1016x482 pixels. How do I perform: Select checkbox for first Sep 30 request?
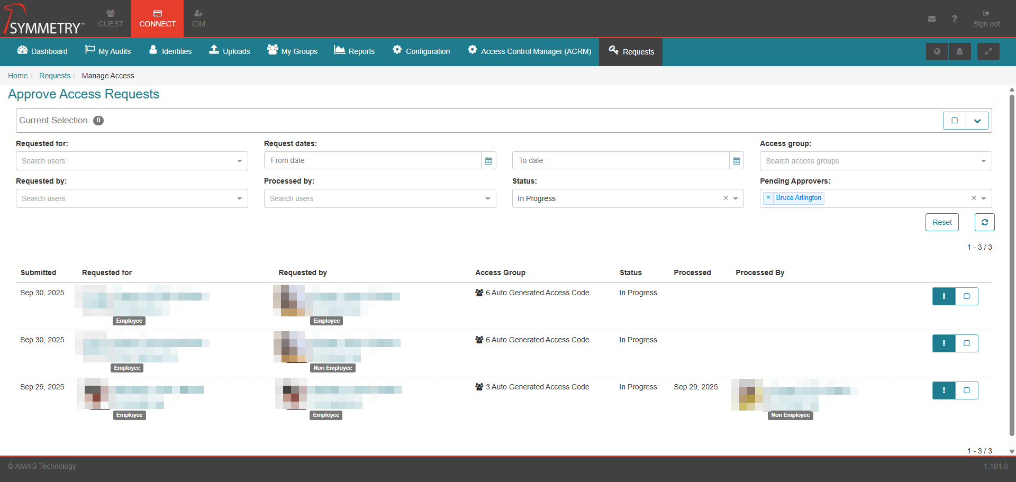pos(966,296)
